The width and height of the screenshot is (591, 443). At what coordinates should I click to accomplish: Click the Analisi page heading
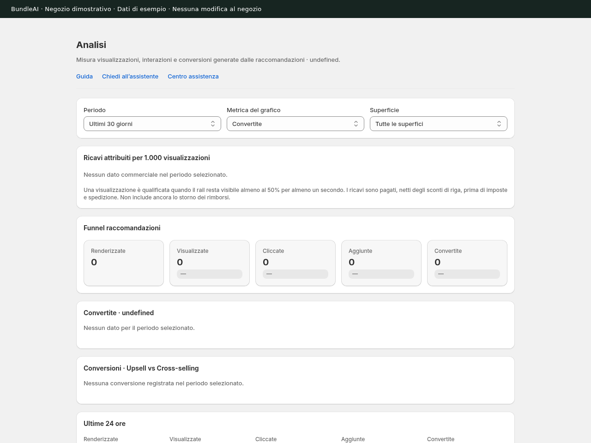tap(91, 45)
